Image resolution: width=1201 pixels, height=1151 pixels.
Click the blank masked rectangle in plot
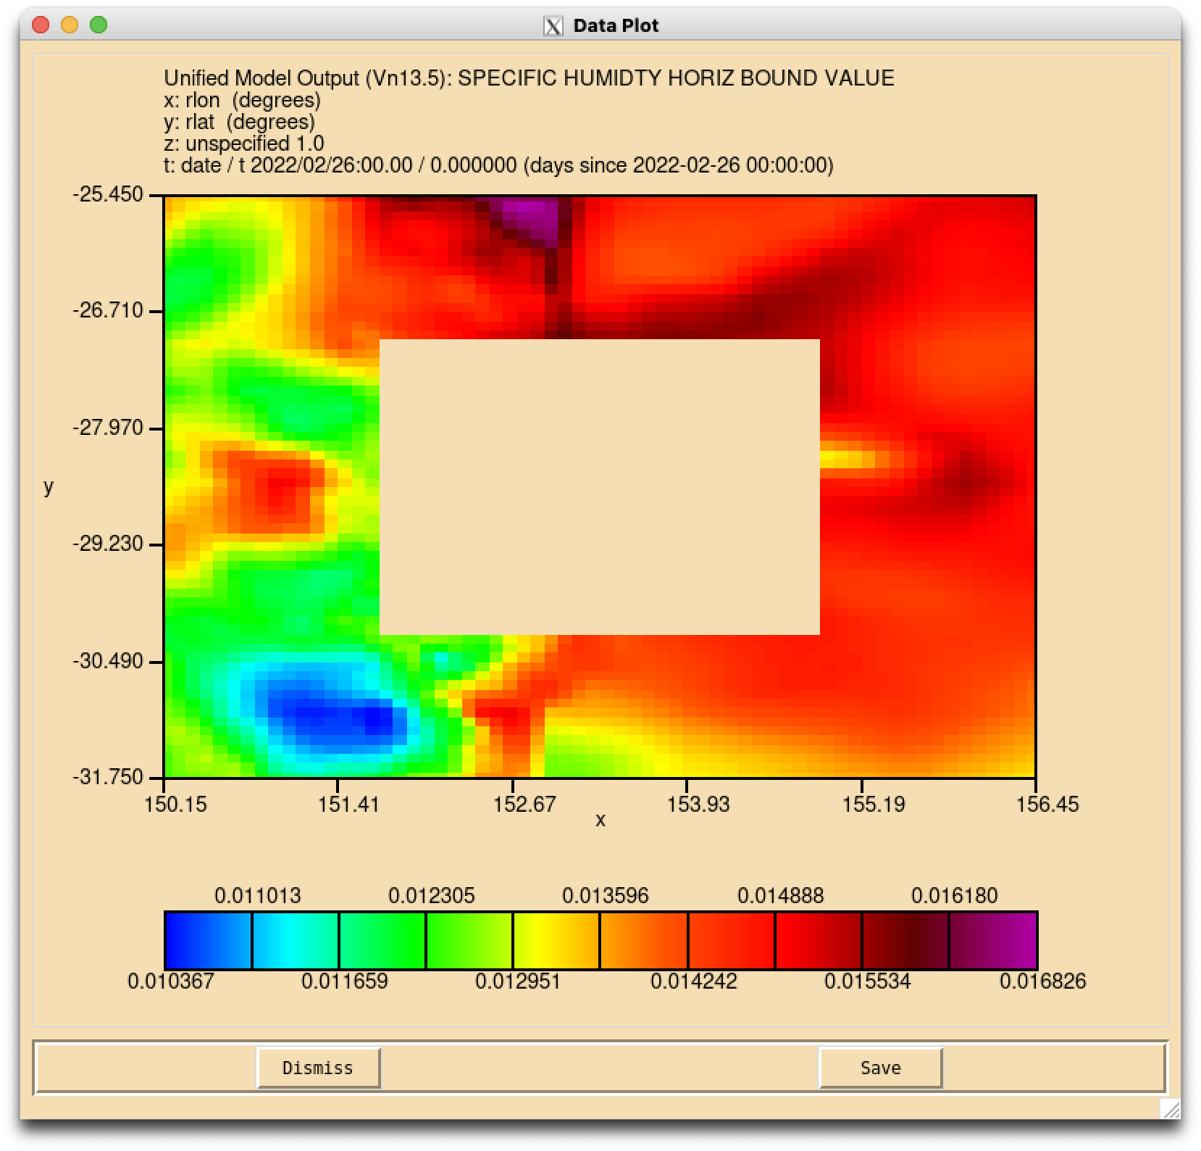[600, 487]
